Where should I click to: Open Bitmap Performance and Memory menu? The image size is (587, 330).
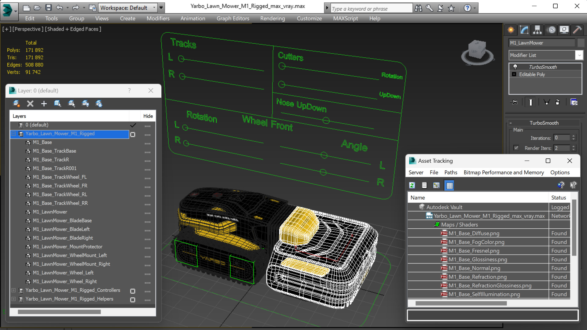(x=504, y=172)
